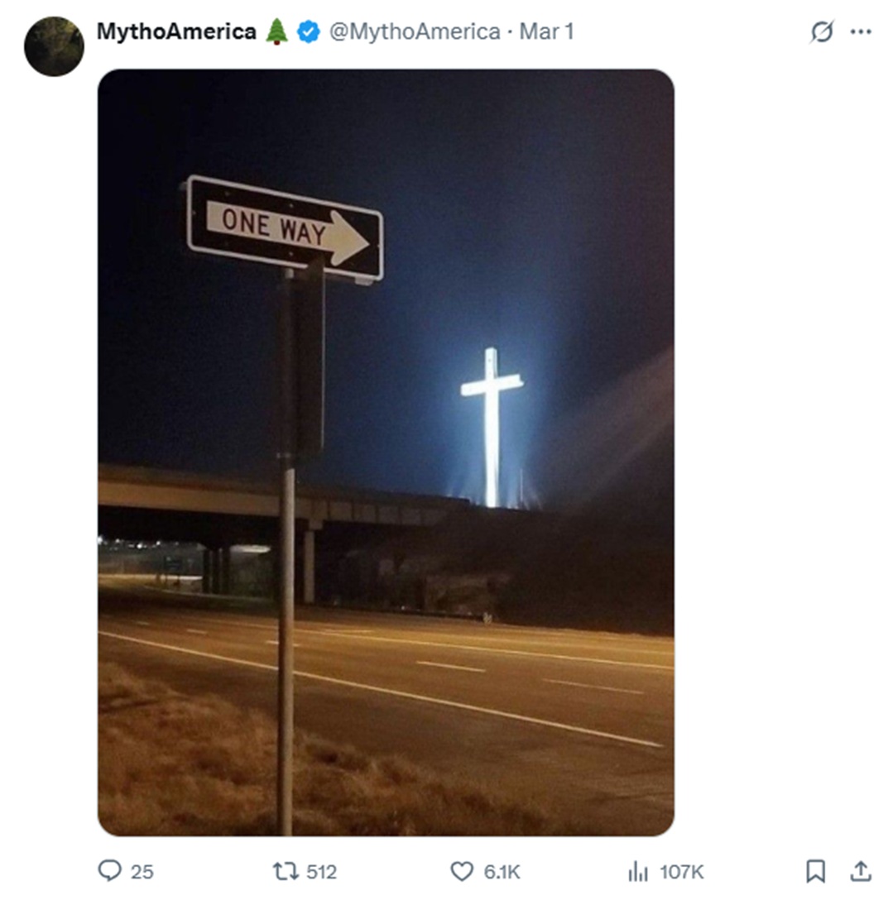Viewport: 893px width, 900px height.
Task: Bookmark this post
Action: pyautogui.click(x=815, y=871)
